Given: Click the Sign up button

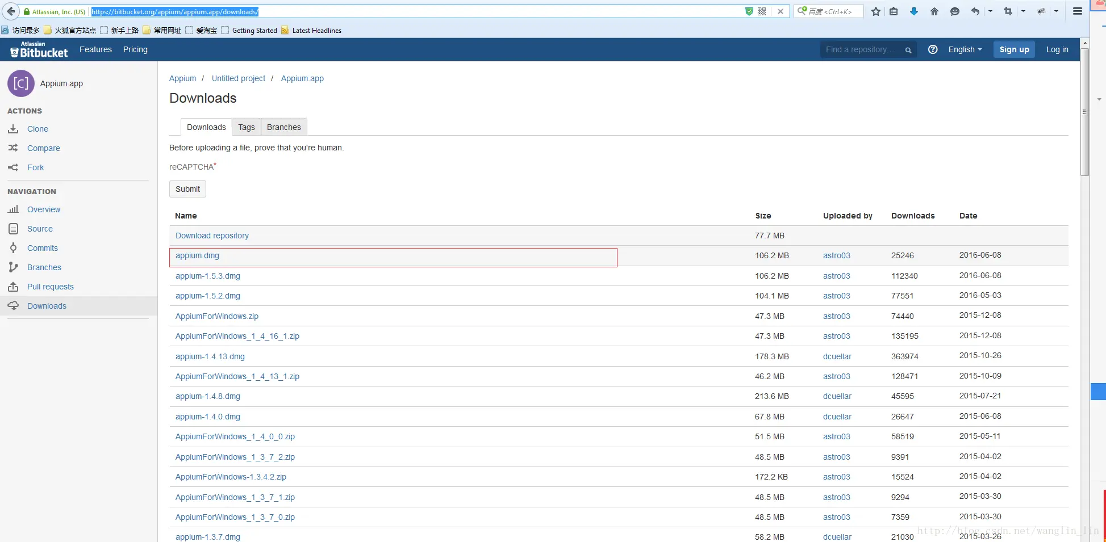Looking at the screenshot, I should [1015, 50].
